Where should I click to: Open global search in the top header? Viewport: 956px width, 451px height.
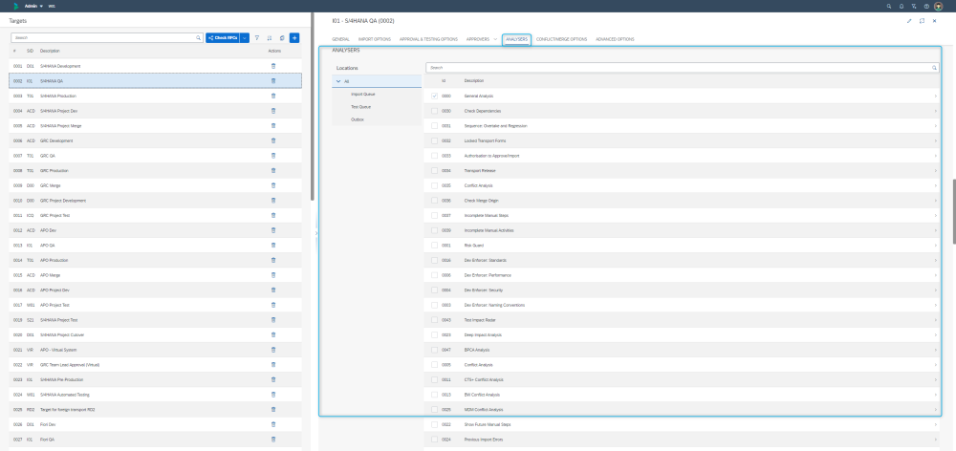889,6
